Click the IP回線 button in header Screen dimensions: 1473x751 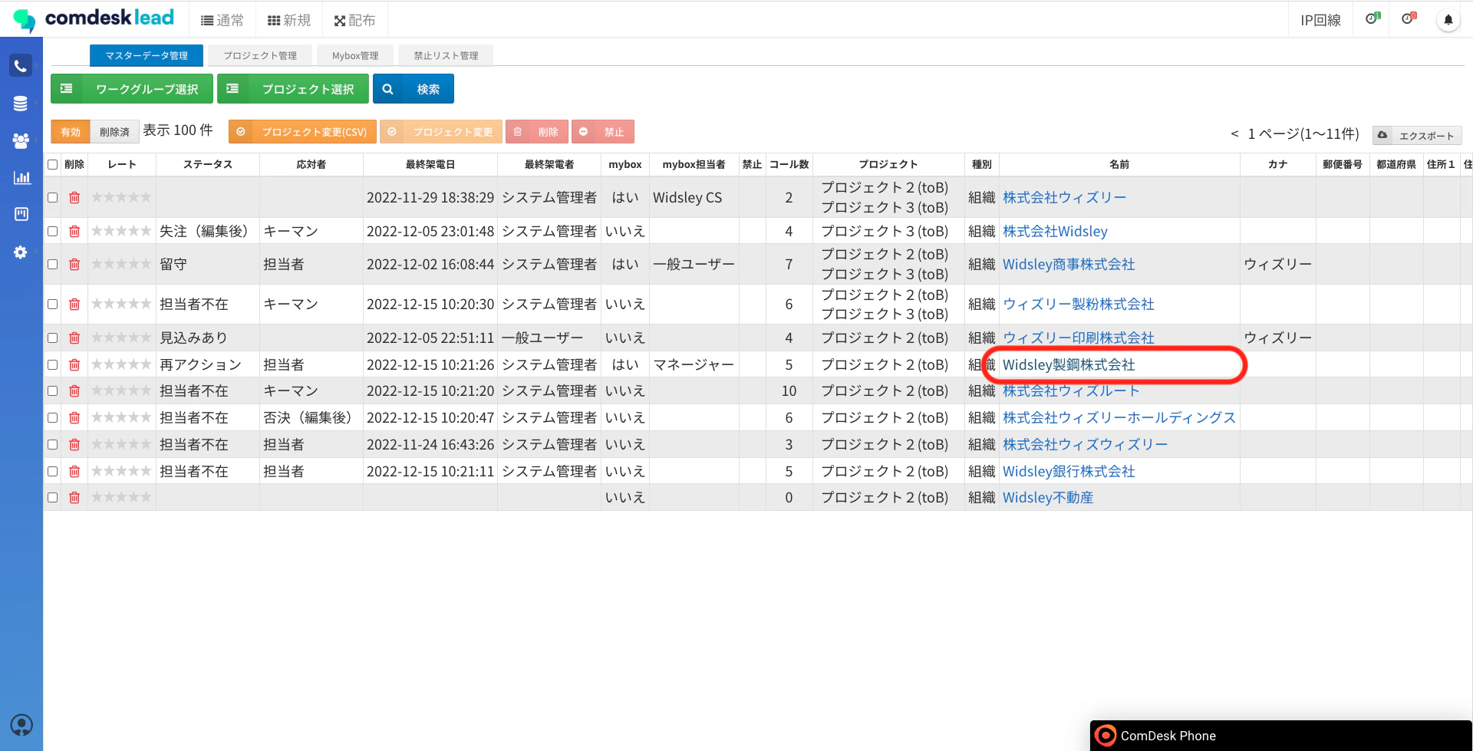click(1320, 21)
